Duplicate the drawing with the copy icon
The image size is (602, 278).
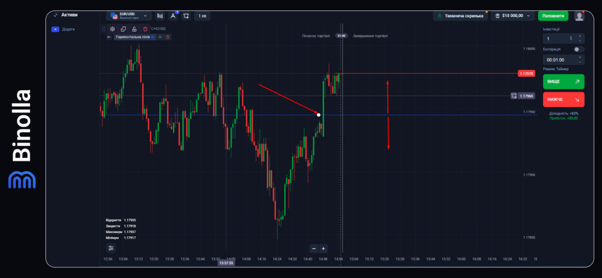[123, 29]
